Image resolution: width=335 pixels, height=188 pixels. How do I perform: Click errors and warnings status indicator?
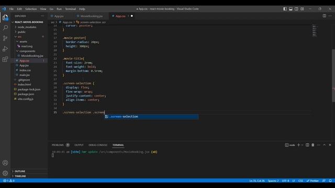(9, 181)
